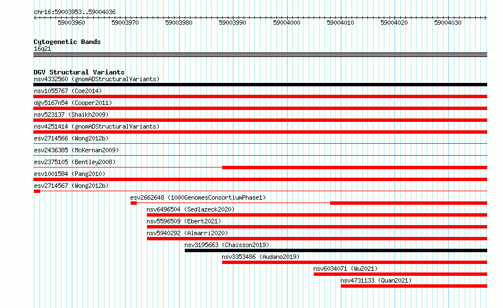Open variant esv1001584 (Pang2010)
Image resolution: width=503 pixels, height=308 pixels.
[70, 174]
